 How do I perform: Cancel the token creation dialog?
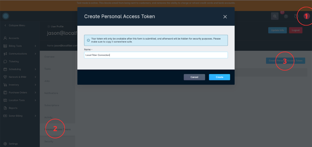click(x=194, y=77)
